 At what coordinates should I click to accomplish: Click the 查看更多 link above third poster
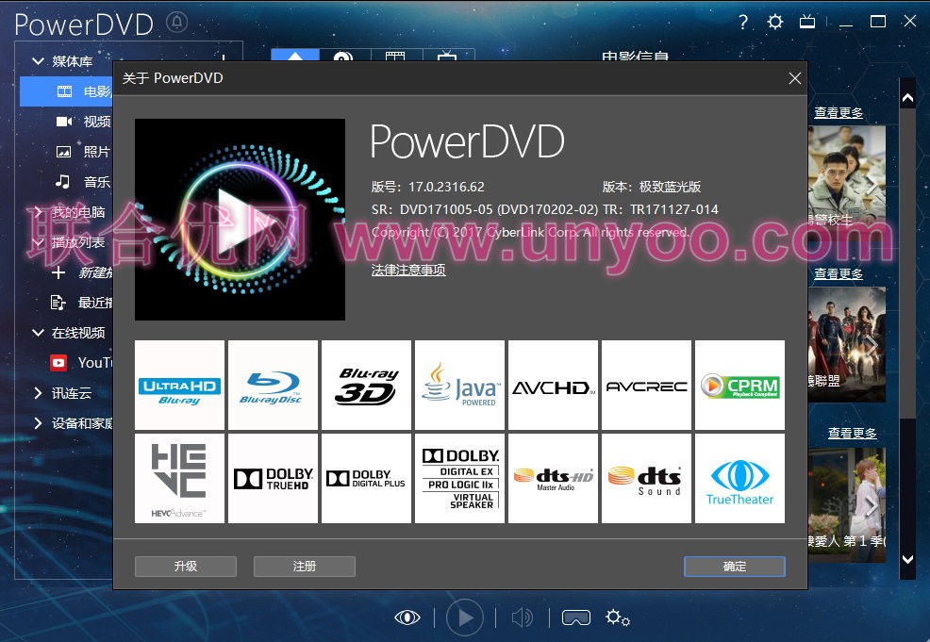pos(852,434)
